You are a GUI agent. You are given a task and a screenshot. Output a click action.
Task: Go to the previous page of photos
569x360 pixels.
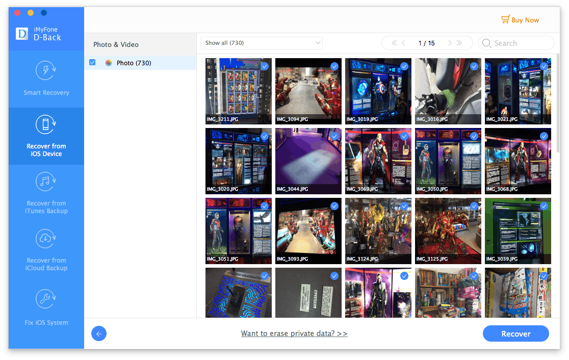pos(403,43)
